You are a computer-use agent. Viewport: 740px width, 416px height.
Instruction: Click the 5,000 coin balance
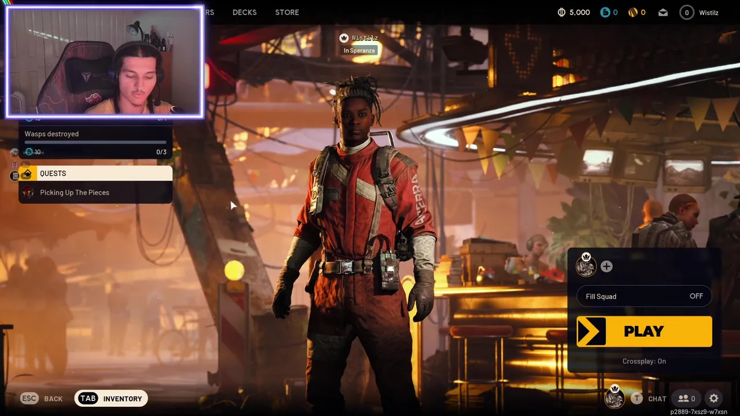pyautogui.click(x=580, y=12)
